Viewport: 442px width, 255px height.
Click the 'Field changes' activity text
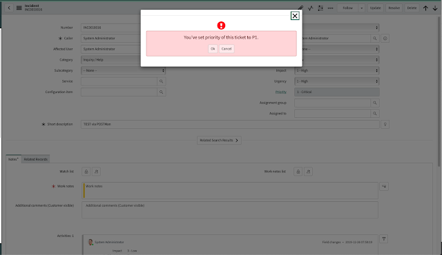(x=331, y=242)
